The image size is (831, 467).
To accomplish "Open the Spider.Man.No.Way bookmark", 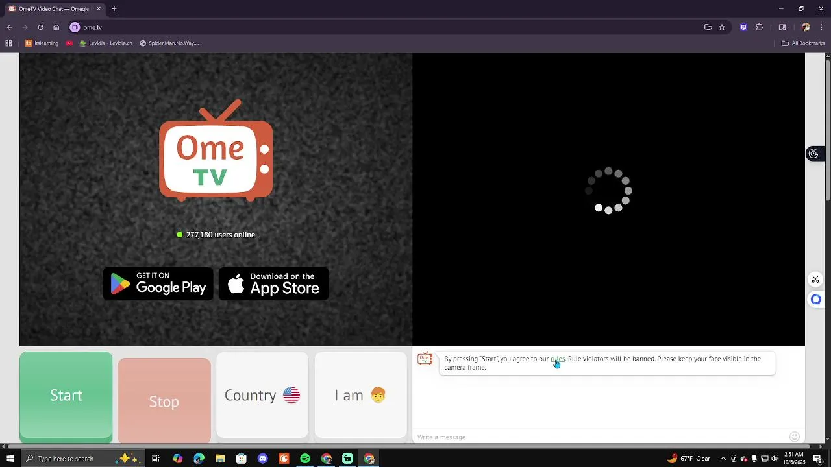I will (169, 43).
